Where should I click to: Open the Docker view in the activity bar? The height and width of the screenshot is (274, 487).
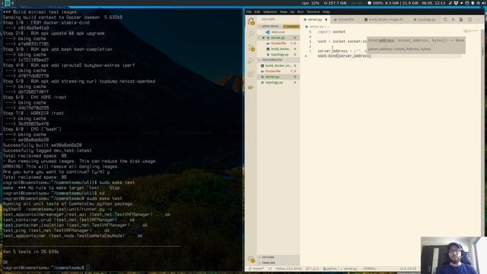tap(251, 88)
